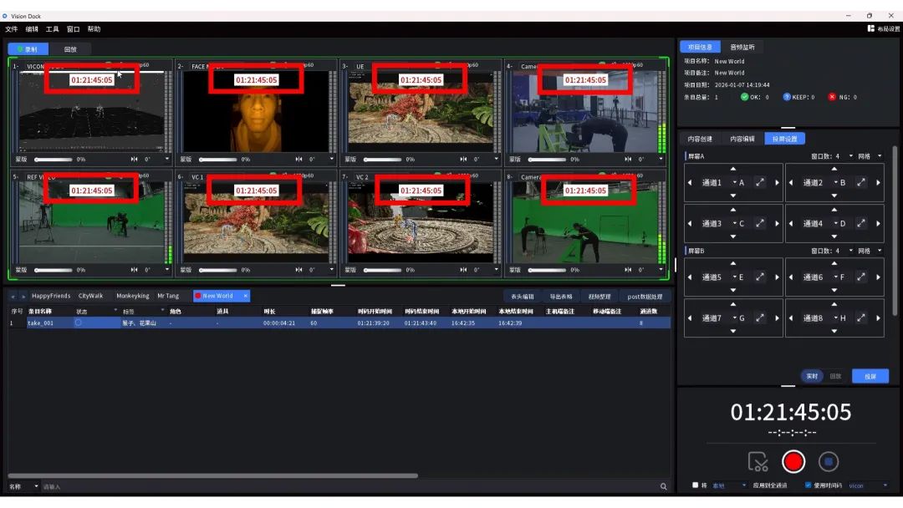Image resolution: width=903 pixels, height=508 pixels.
Task: Open the 通道1 channel dropdown
Action: coord(735,182)
